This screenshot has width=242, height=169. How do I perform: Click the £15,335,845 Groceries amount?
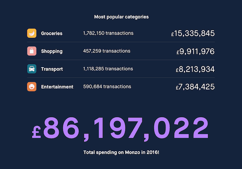193,33
